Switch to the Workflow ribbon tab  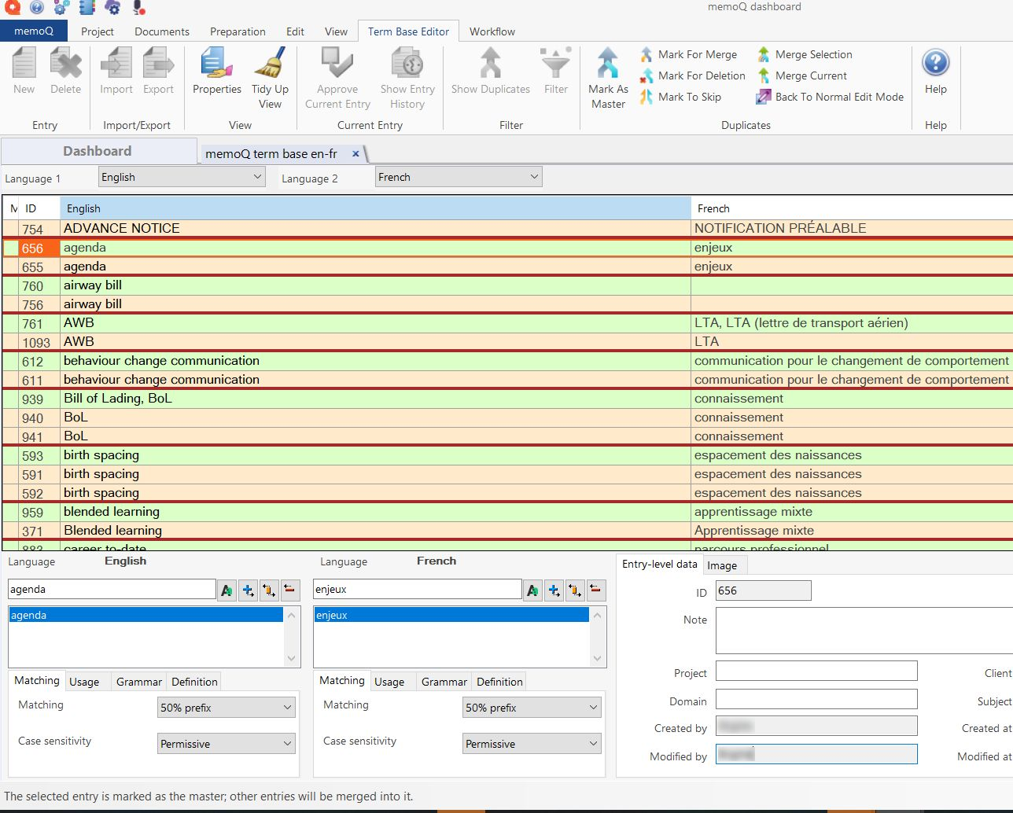pos(492,31)
